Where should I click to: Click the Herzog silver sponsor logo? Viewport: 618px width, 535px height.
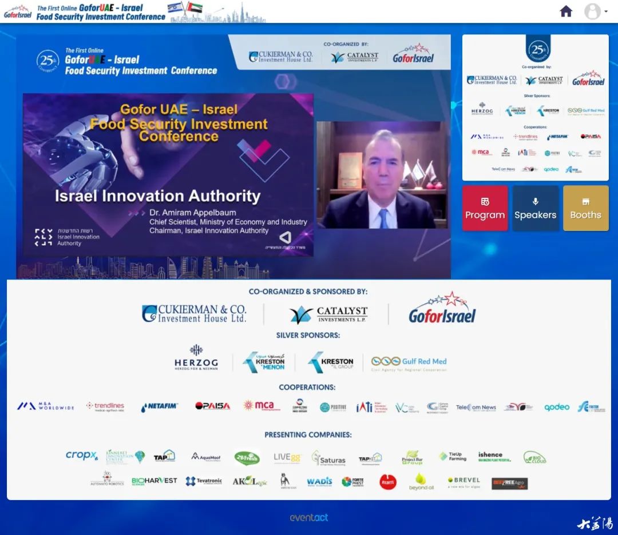click(x=196, y=357)
